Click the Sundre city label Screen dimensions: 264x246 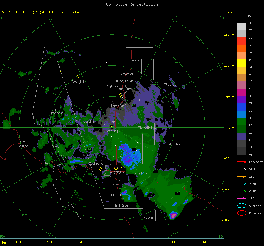point(89,121)
